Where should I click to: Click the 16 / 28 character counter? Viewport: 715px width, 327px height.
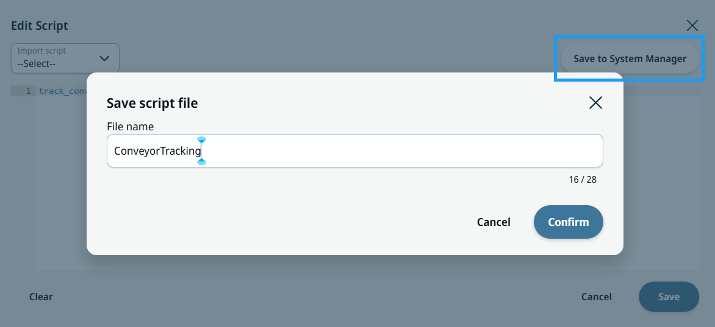click(x=582, y=180)
